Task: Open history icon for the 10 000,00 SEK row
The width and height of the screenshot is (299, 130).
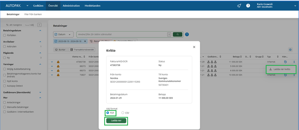Action: click(286, 75)
